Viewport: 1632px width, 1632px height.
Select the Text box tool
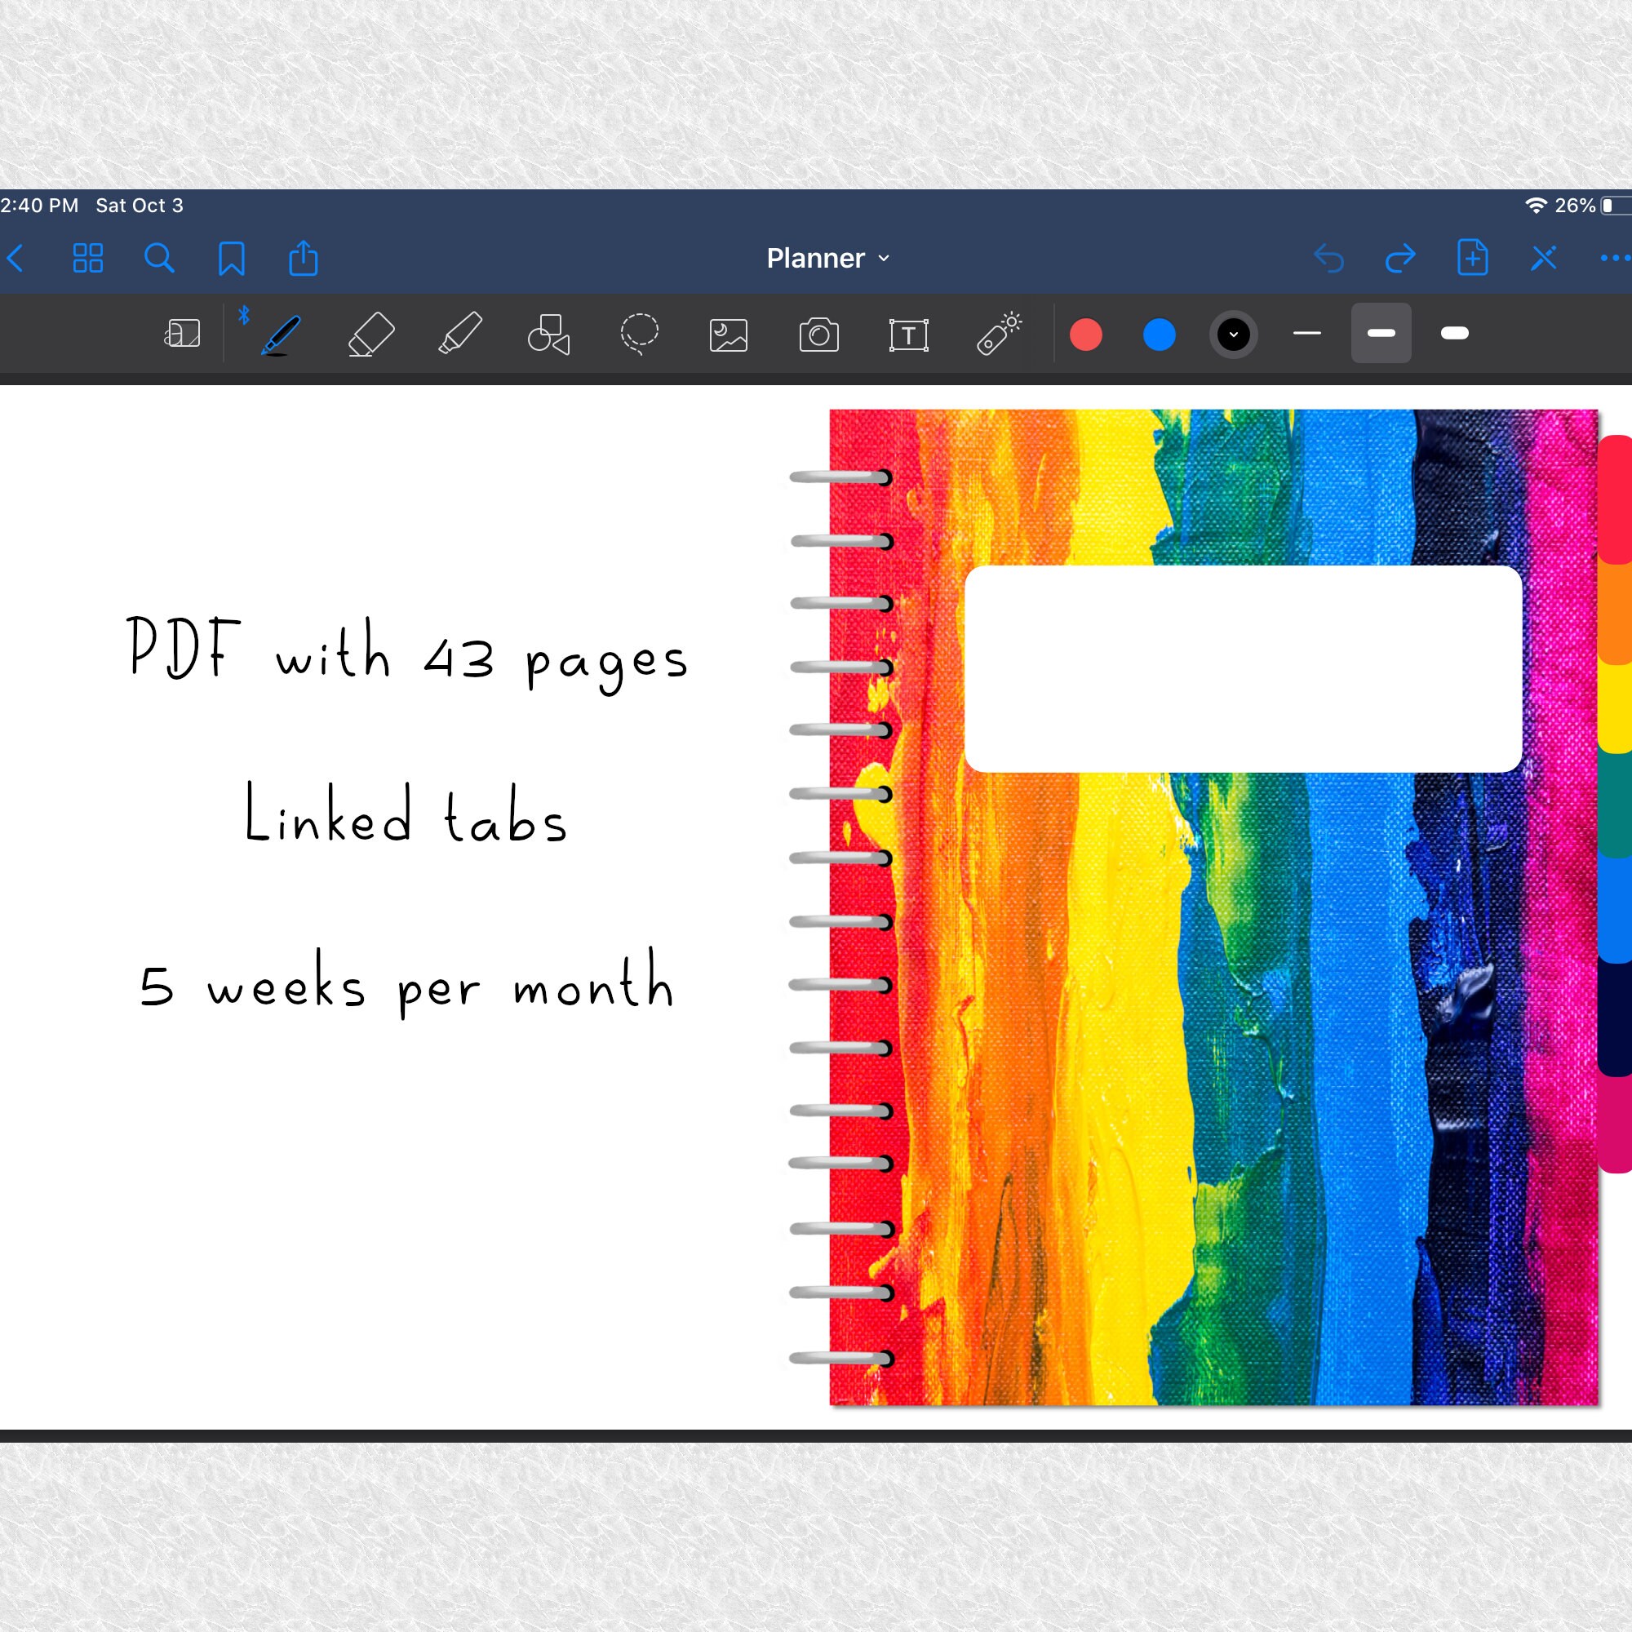[x=908, y=335]
